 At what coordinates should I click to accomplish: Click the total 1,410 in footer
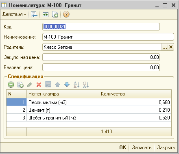(x=107, y=132)
